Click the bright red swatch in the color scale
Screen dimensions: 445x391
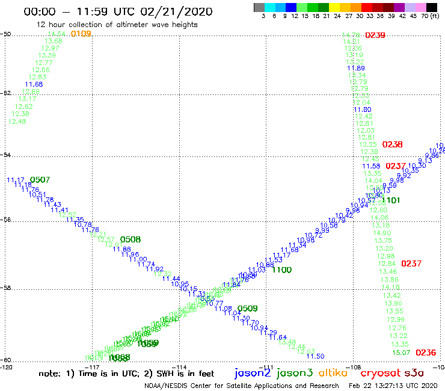click(367, 7)
